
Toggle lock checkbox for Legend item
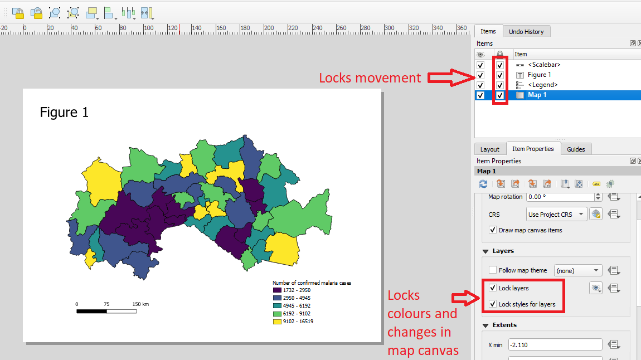pyautogui.click(x=499, y=85)
